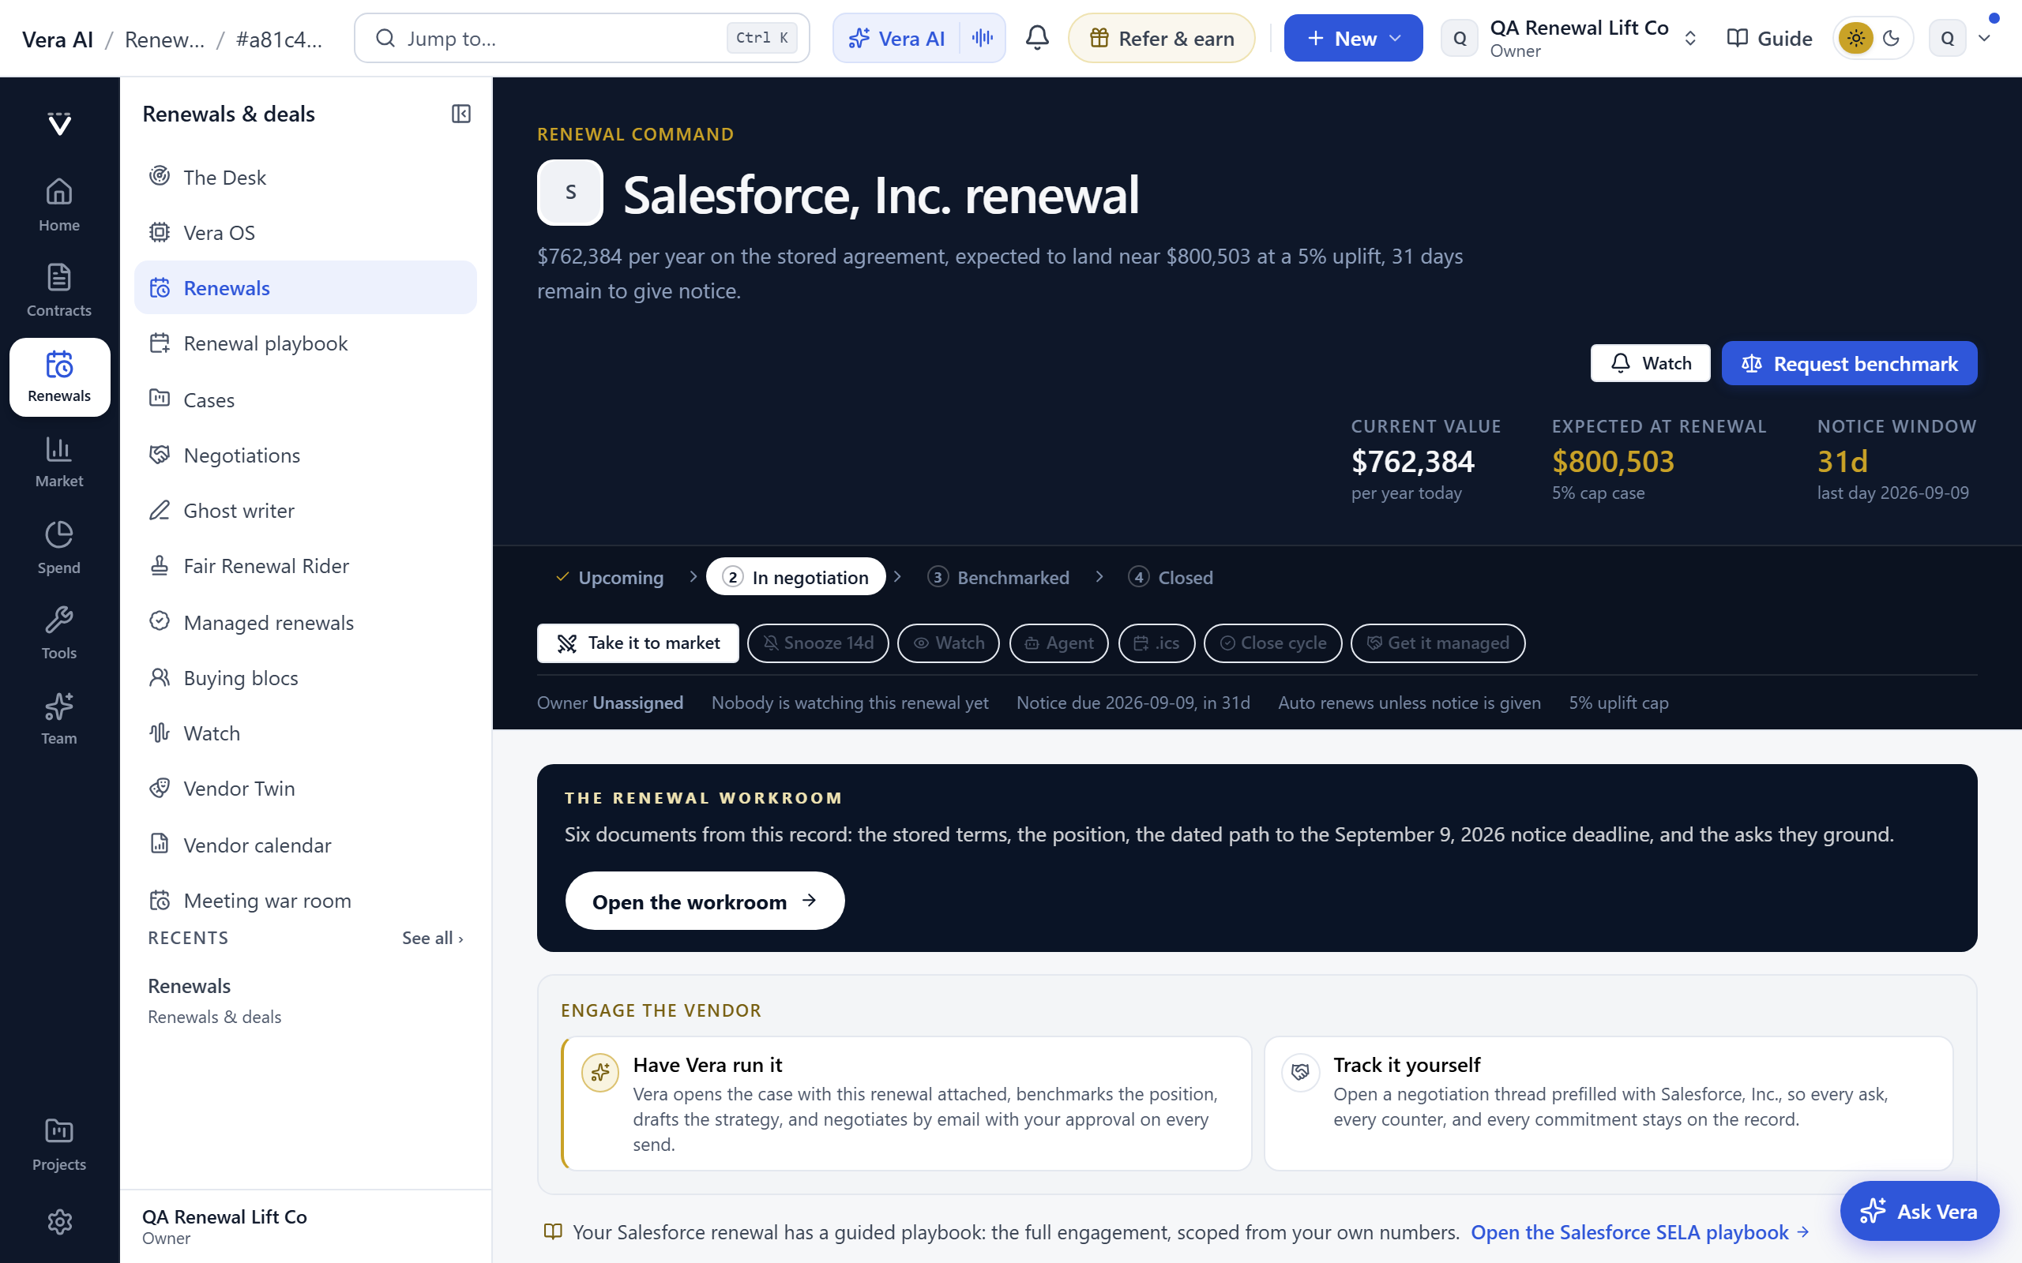The width and height of the screenshot is (2022, 1263).
Task: Switch to dark theme moon toggle
Action: [1892, 38]
